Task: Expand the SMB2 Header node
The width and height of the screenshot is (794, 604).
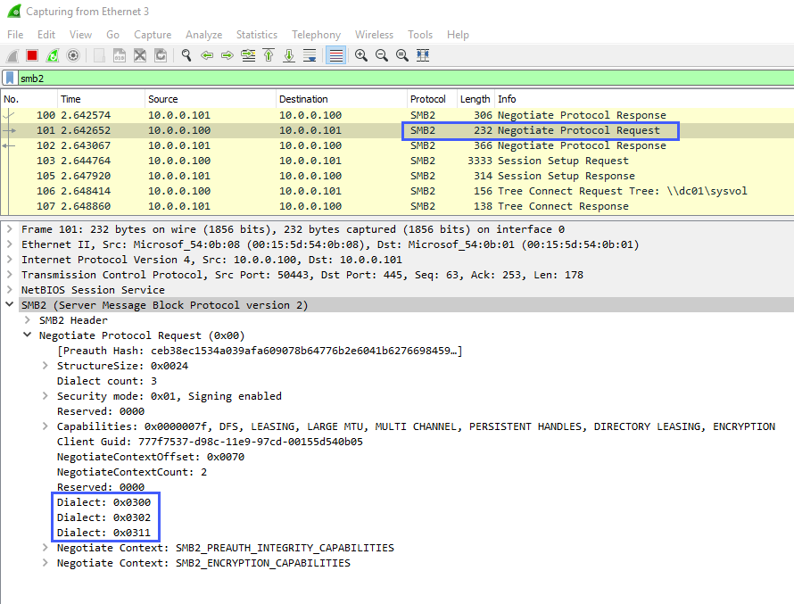Action: (28, 320)
